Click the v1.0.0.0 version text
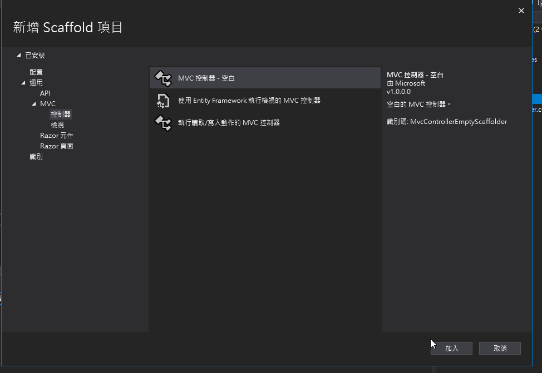 pyautogui.click(x=398, y=92)
